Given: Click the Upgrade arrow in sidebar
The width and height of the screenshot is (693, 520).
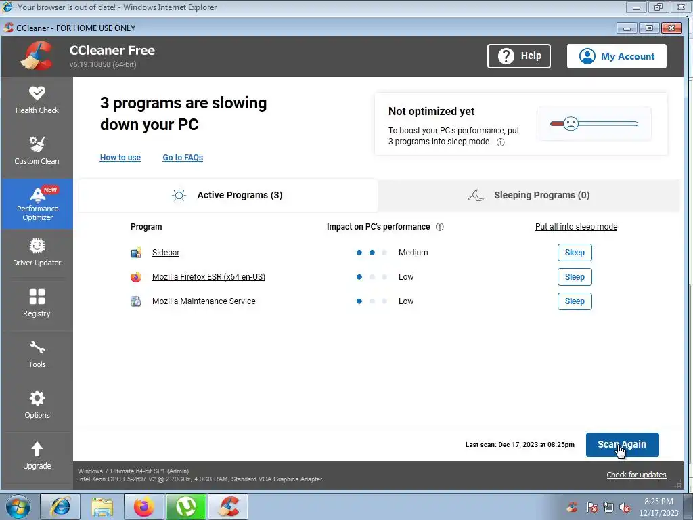Looking at the screenshot, I should (37, 457).
